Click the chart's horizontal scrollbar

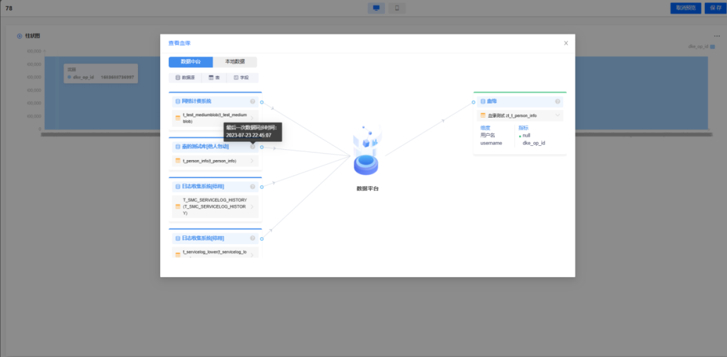376,134
